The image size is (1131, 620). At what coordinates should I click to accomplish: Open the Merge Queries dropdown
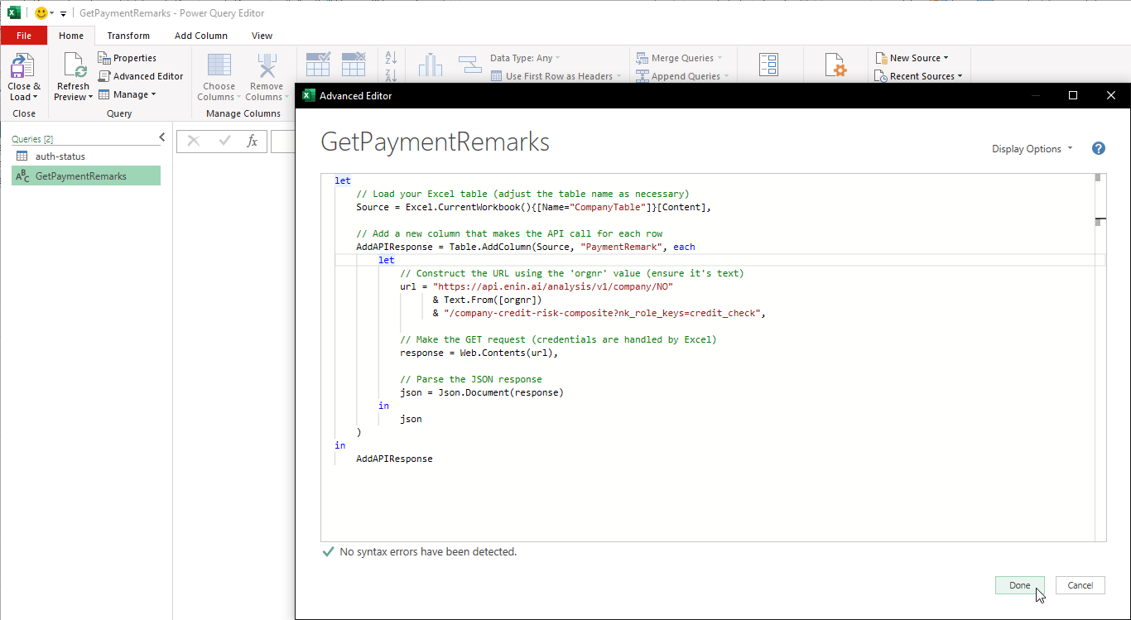tap(679, 58)
